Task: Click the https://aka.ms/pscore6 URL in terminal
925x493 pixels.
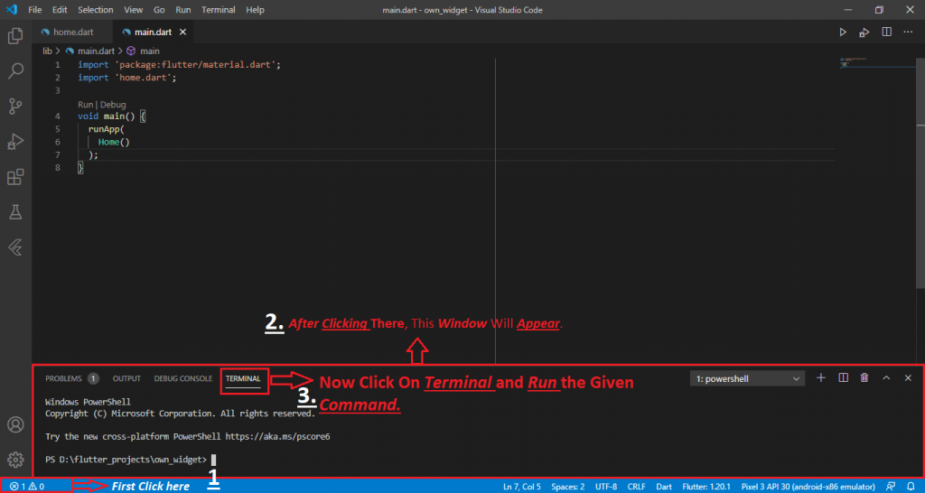Action: pyautogui.click(x=278, y=438)
